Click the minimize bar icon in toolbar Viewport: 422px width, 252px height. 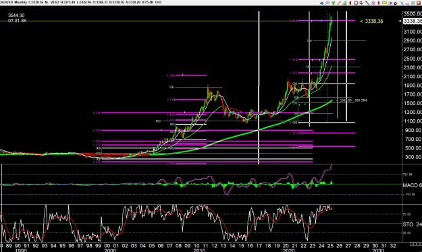click(407, 3)
